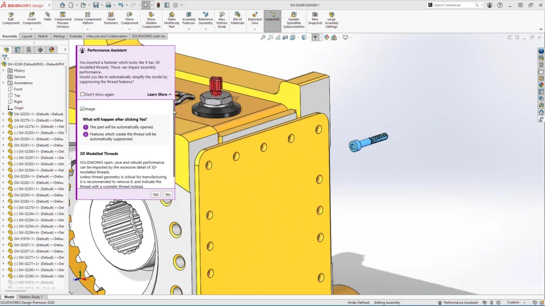Image resolution: width=545 pixels, height=306 pixels.
Task: Open the ConfigurationManager tab icon
Action: click(29, 50)
